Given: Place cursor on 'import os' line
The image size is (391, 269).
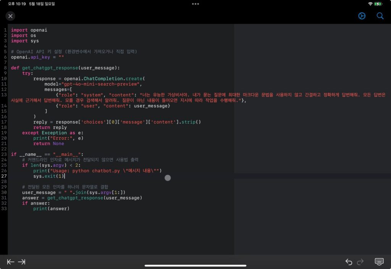Looking at the screenshot, I should [x=23, y=35].
